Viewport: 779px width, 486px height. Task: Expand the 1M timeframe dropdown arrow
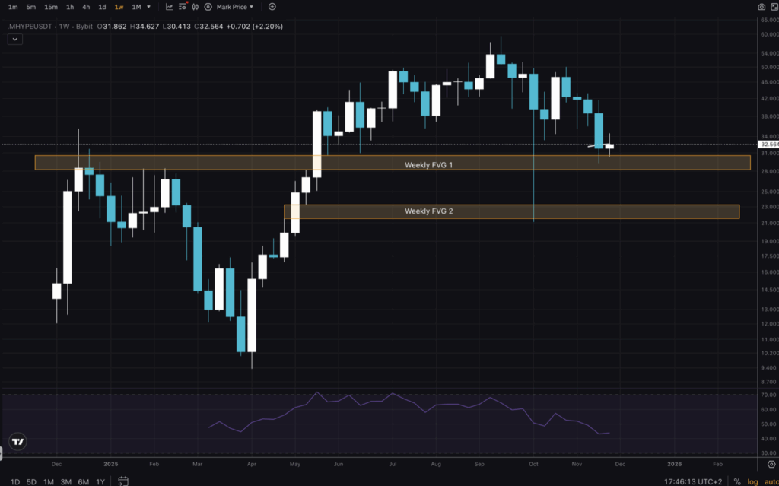pos(149,7)
